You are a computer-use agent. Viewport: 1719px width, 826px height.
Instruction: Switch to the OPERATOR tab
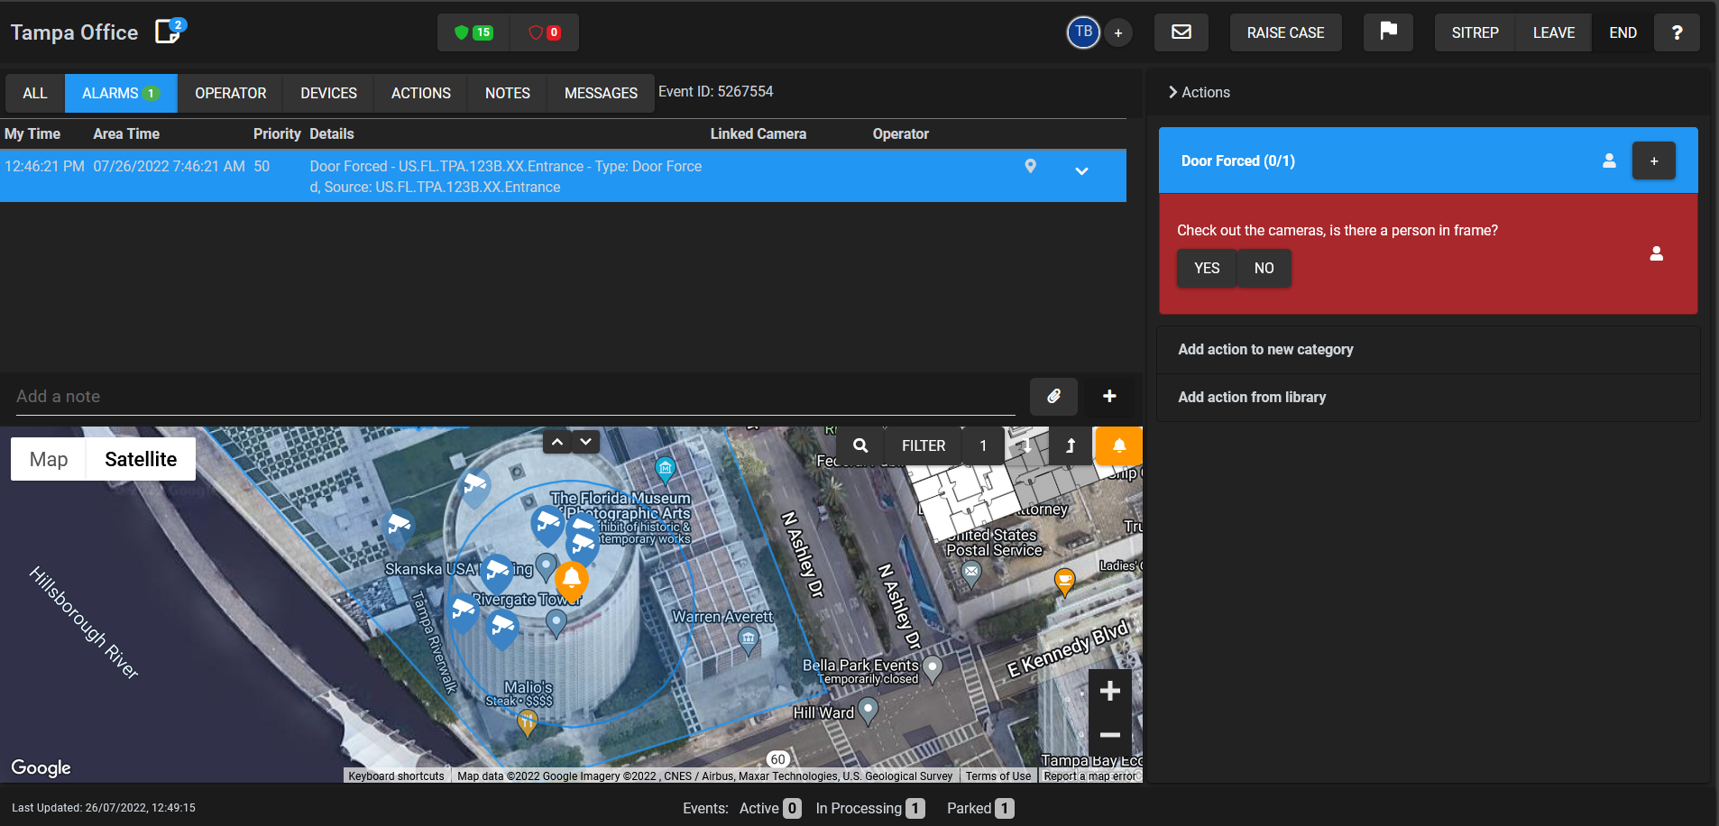(231, 93)
